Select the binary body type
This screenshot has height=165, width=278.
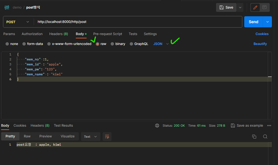118,44
